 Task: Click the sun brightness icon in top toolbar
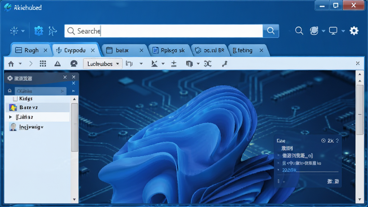coord(14,31)
